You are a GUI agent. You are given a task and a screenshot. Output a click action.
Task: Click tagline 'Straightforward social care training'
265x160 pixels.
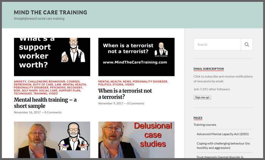pyautogui.click(x=39, y=19)
